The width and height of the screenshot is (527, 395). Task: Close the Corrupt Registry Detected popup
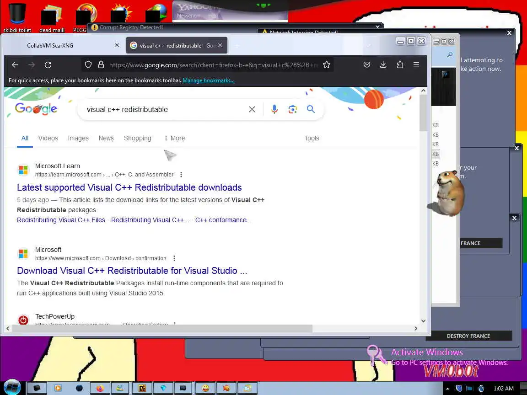coord(378,27)
